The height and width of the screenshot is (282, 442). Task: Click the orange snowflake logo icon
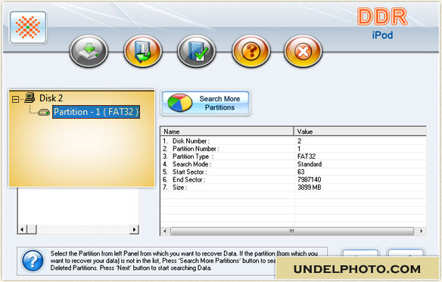point(28,27)
